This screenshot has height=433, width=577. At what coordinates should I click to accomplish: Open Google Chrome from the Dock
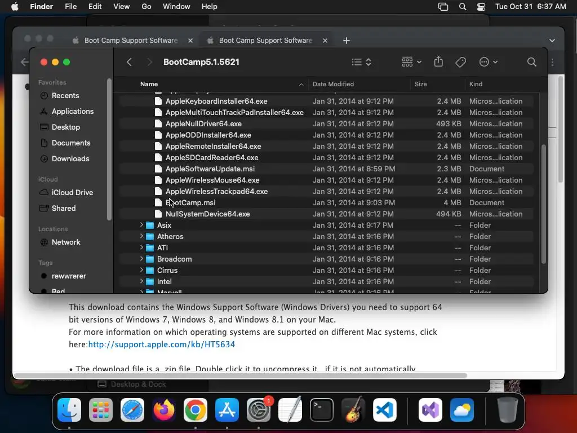point(196,410)
